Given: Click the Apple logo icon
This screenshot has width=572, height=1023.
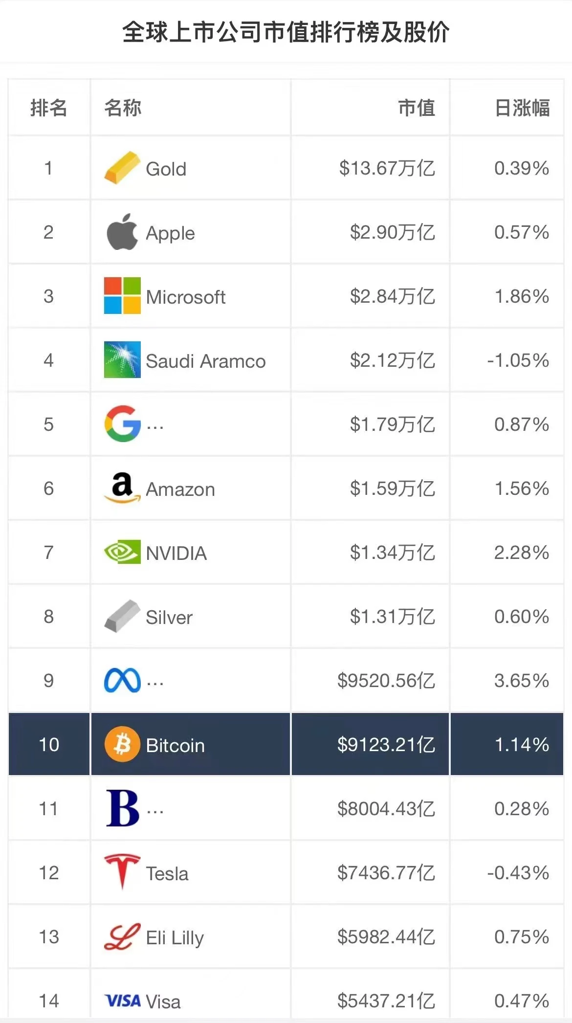Looking at the screenshot, I should click(x=122, y=232).
